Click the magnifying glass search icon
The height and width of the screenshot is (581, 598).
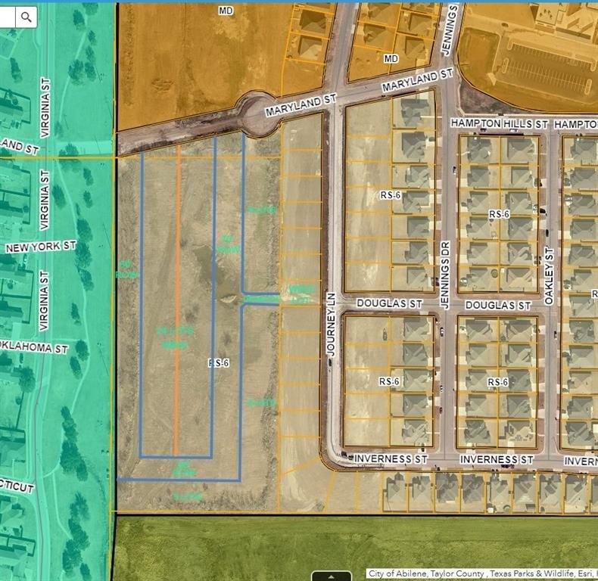tap(26, 17)
